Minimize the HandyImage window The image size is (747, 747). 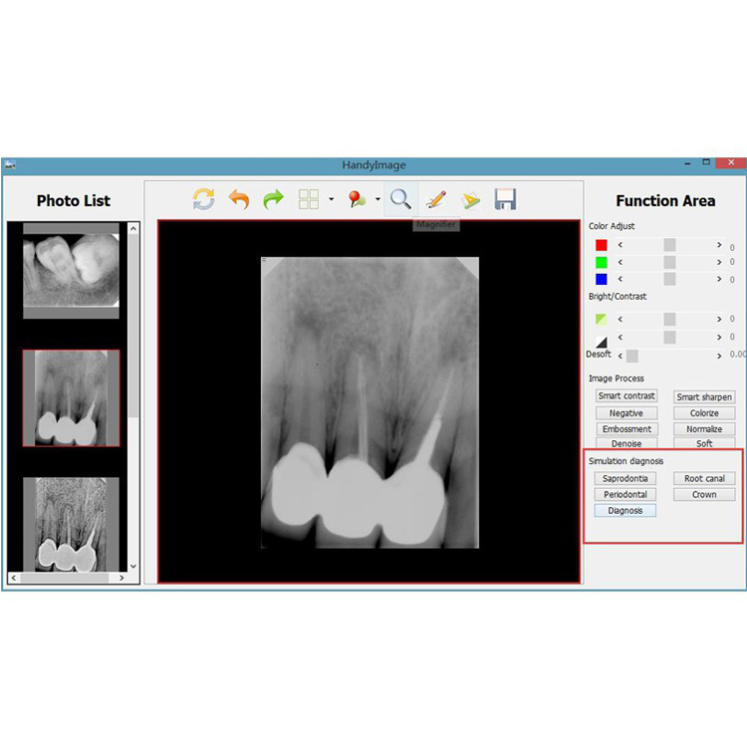click(687, 164)
